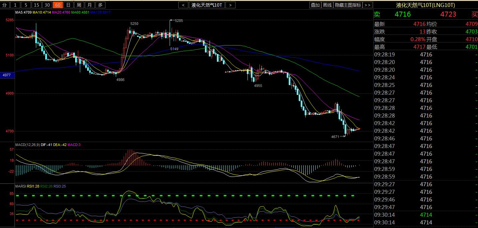Expand the side panel with >> button
Viewport: 478px width, 228px height.
pos(367,5)
